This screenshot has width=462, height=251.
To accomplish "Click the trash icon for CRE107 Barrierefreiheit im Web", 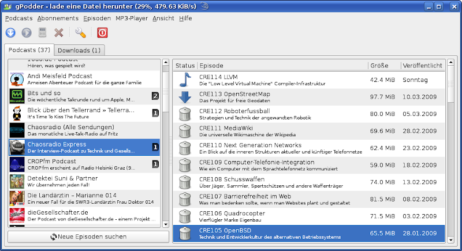I will point(185,199).
